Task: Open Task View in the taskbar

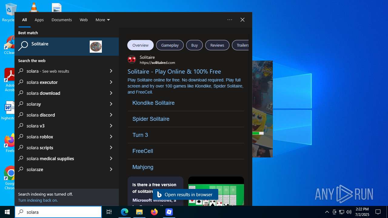Action: point(109,212)
